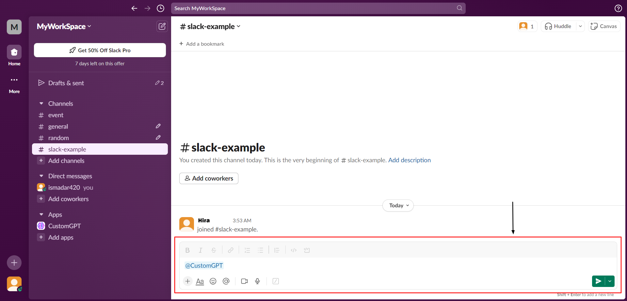Open the CustomGPT app
The height and width of the screenshot is (301, 627).
coord(100,226)
